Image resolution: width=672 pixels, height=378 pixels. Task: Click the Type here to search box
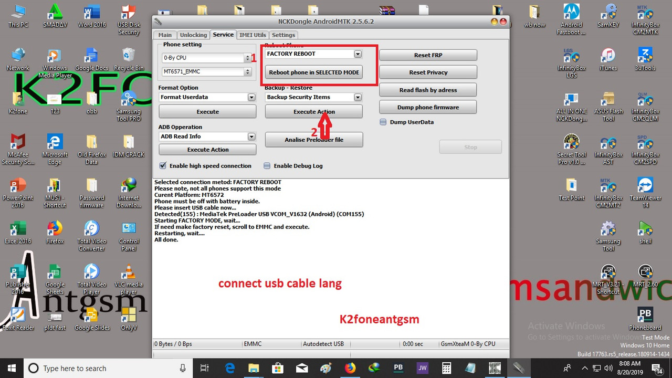coord(108,369)
